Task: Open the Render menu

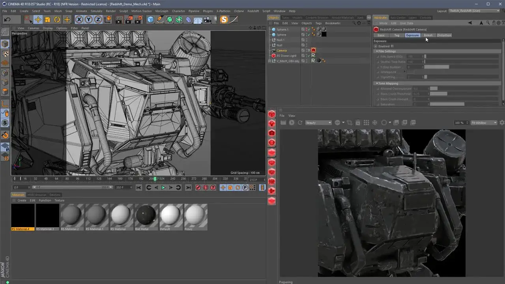Action: tap(111, 11)
